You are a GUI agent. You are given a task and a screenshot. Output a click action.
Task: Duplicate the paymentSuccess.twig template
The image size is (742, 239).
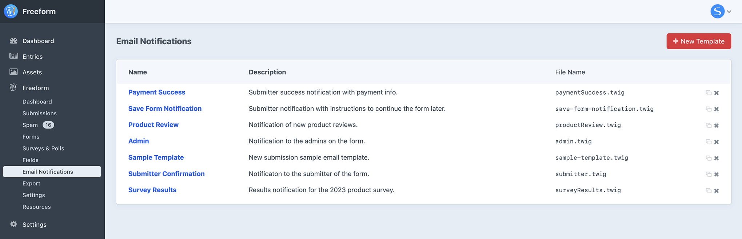tap(709, 92)
